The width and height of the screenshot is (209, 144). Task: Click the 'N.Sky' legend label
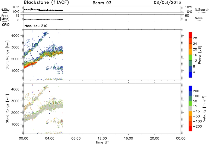click(x=5, y=10)
